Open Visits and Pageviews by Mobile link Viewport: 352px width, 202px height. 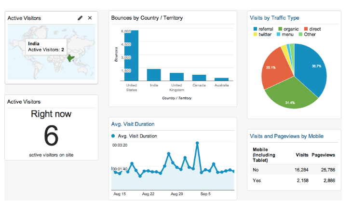pos(286,136)
